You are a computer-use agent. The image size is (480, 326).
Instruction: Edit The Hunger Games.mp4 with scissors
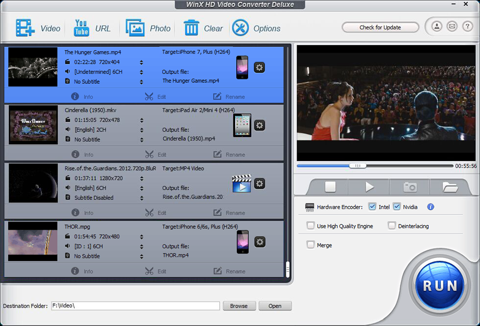(x=156, y=97)
